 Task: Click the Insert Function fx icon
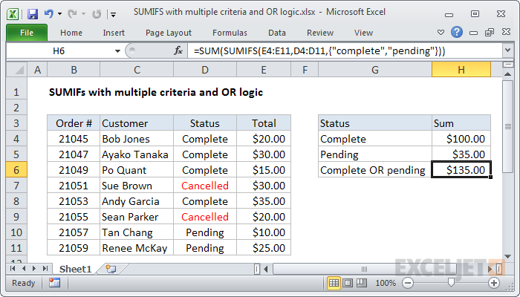pyautogui.click(x=178, y=50)
